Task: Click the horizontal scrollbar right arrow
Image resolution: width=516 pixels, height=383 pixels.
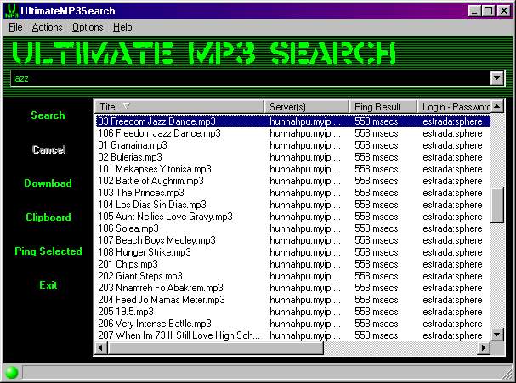Action: pyautogui.click(x=484, y=348)
